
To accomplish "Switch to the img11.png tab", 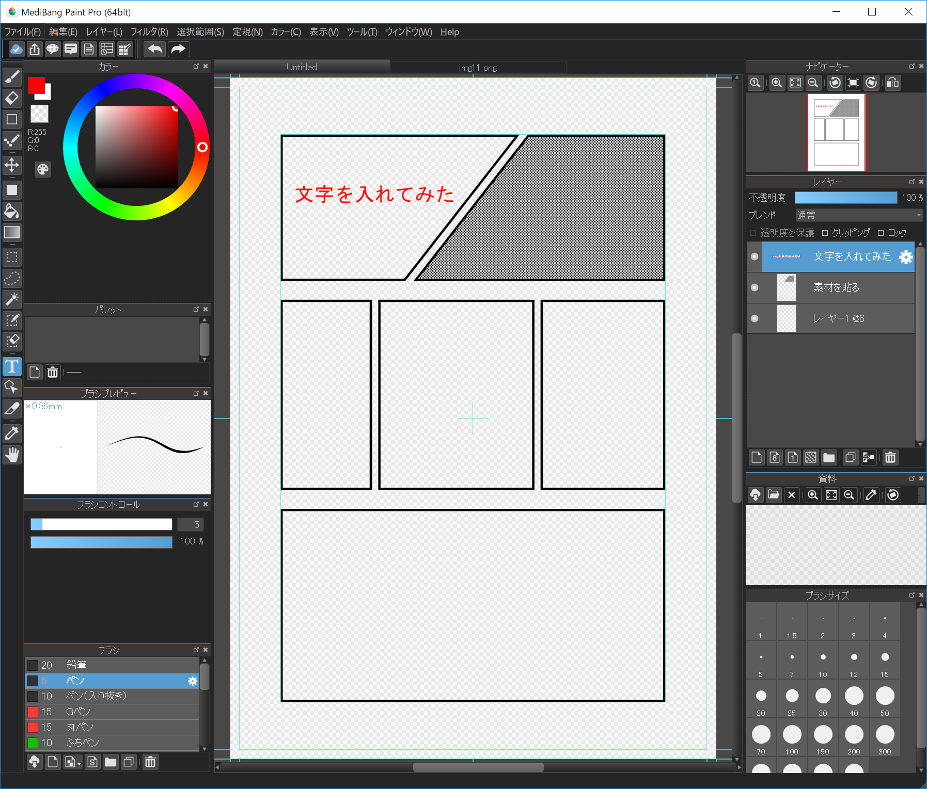I will click(478, 68).
